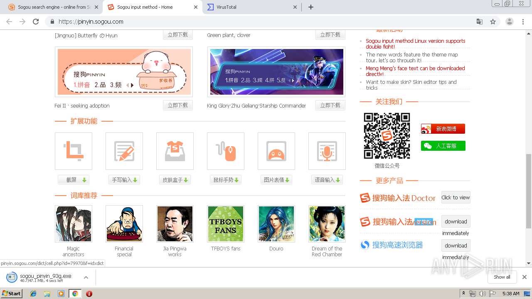Click the Start button
The width and height of the screenshot is (532, 299).
click(x=11, y=294)
